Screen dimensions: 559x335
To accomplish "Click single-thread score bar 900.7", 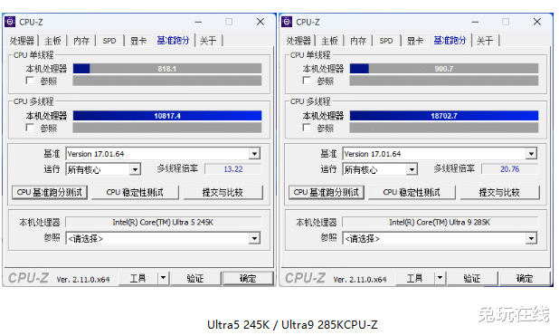I will tap(444, 69).
